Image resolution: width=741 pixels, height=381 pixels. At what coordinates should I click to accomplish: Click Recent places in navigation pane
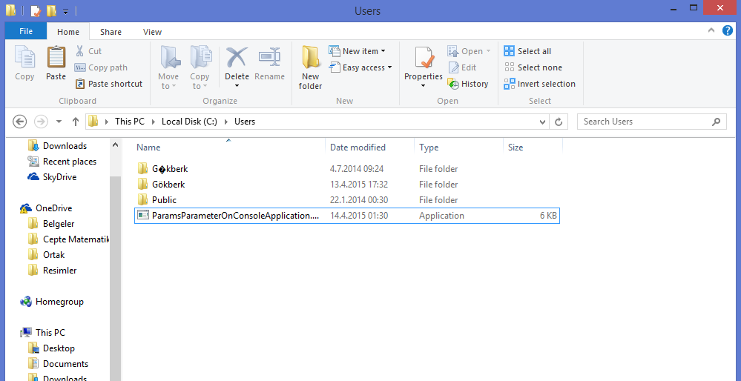(x=62, y=162)
